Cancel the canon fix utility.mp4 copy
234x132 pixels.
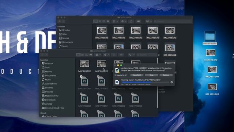pyautogui.click(x=171, y=82)
